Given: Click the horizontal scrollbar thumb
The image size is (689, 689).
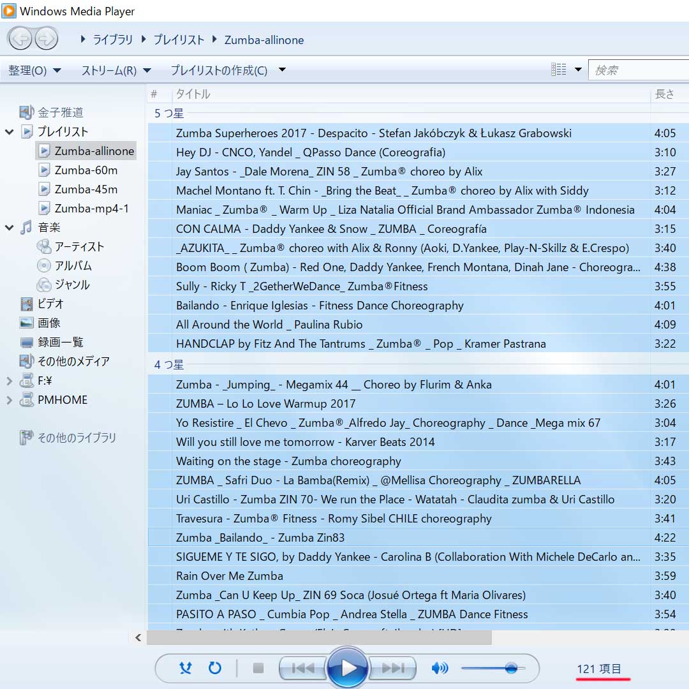Looking at the screenshot, I should pyautogui.click(x=319, y=637).
